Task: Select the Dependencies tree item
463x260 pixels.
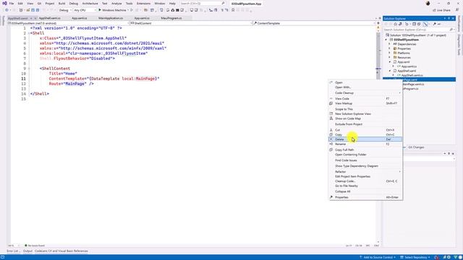Action: click(x=407, y=44)
